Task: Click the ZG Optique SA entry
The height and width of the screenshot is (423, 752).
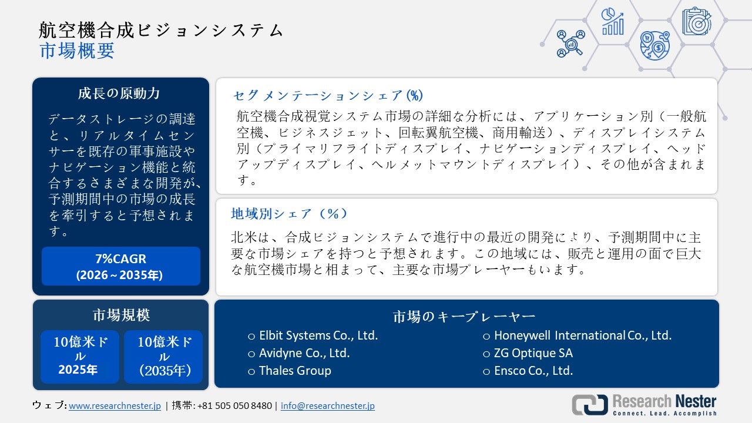Action: point(533,353)
